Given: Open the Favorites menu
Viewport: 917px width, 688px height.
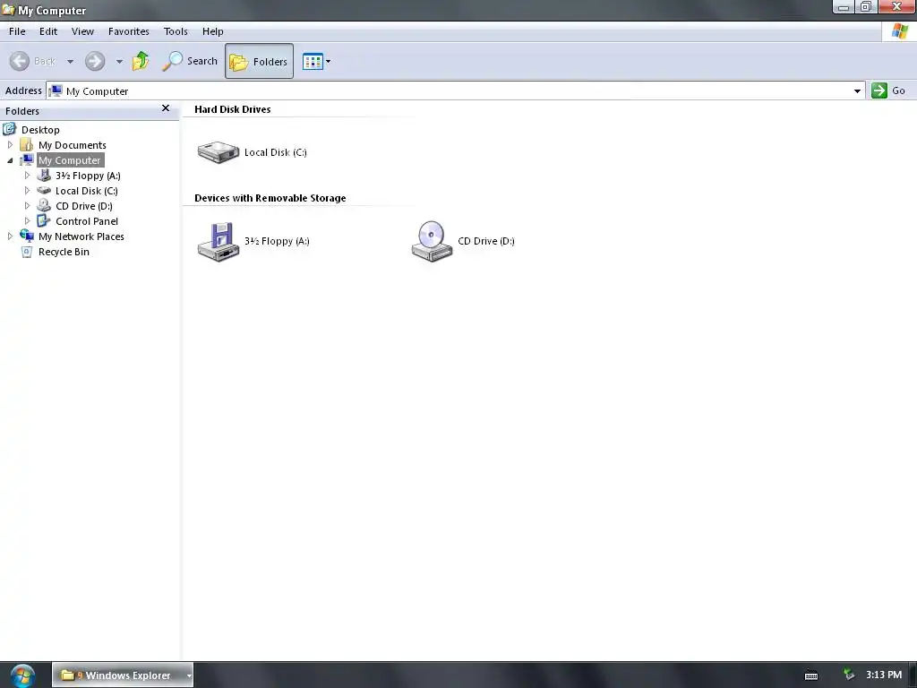Looking at the screenshot, I should click(129, 31).
